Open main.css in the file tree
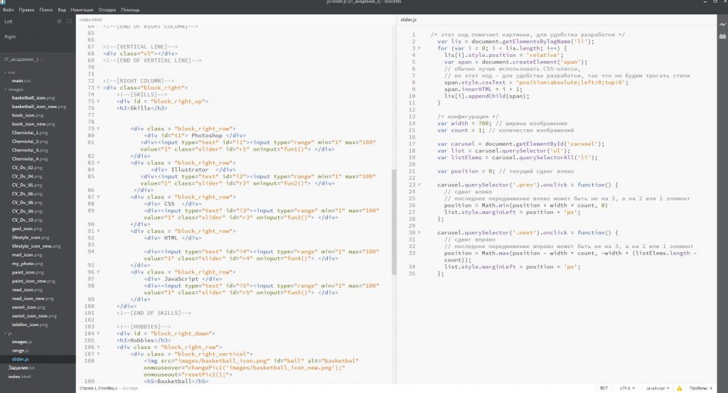Image resolution: width=728 pixels, height=393 pixels. (x=21, y=81)
